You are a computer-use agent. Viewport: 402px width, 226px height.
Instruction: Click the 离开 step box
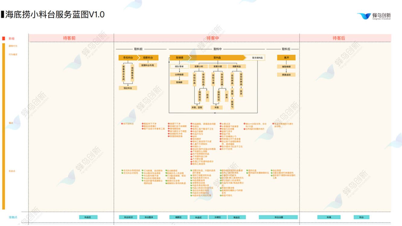[286, 58]
